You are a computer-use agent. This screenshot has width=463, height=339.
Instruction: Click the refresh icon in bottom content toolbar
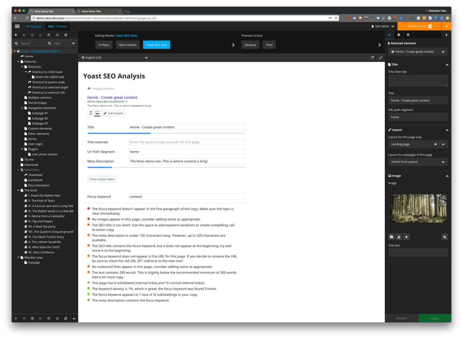coord(66,318)
